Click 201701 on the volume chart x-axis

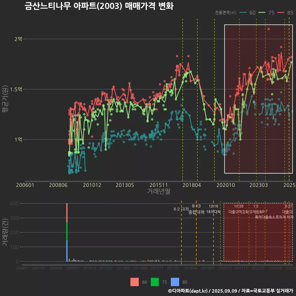[173, 268]
